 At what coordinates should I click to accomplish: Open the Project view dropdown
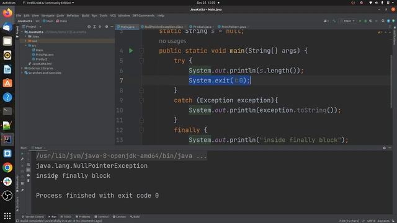pyautogui.click(x=32, y=27)
